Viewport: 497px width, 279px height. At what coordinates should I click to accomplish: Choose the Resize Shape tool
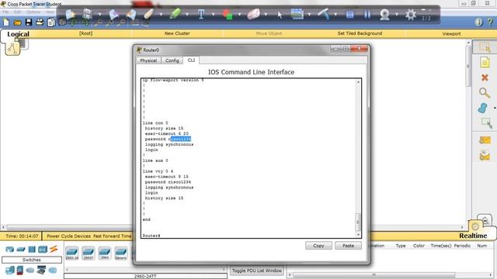coord(486,123)
